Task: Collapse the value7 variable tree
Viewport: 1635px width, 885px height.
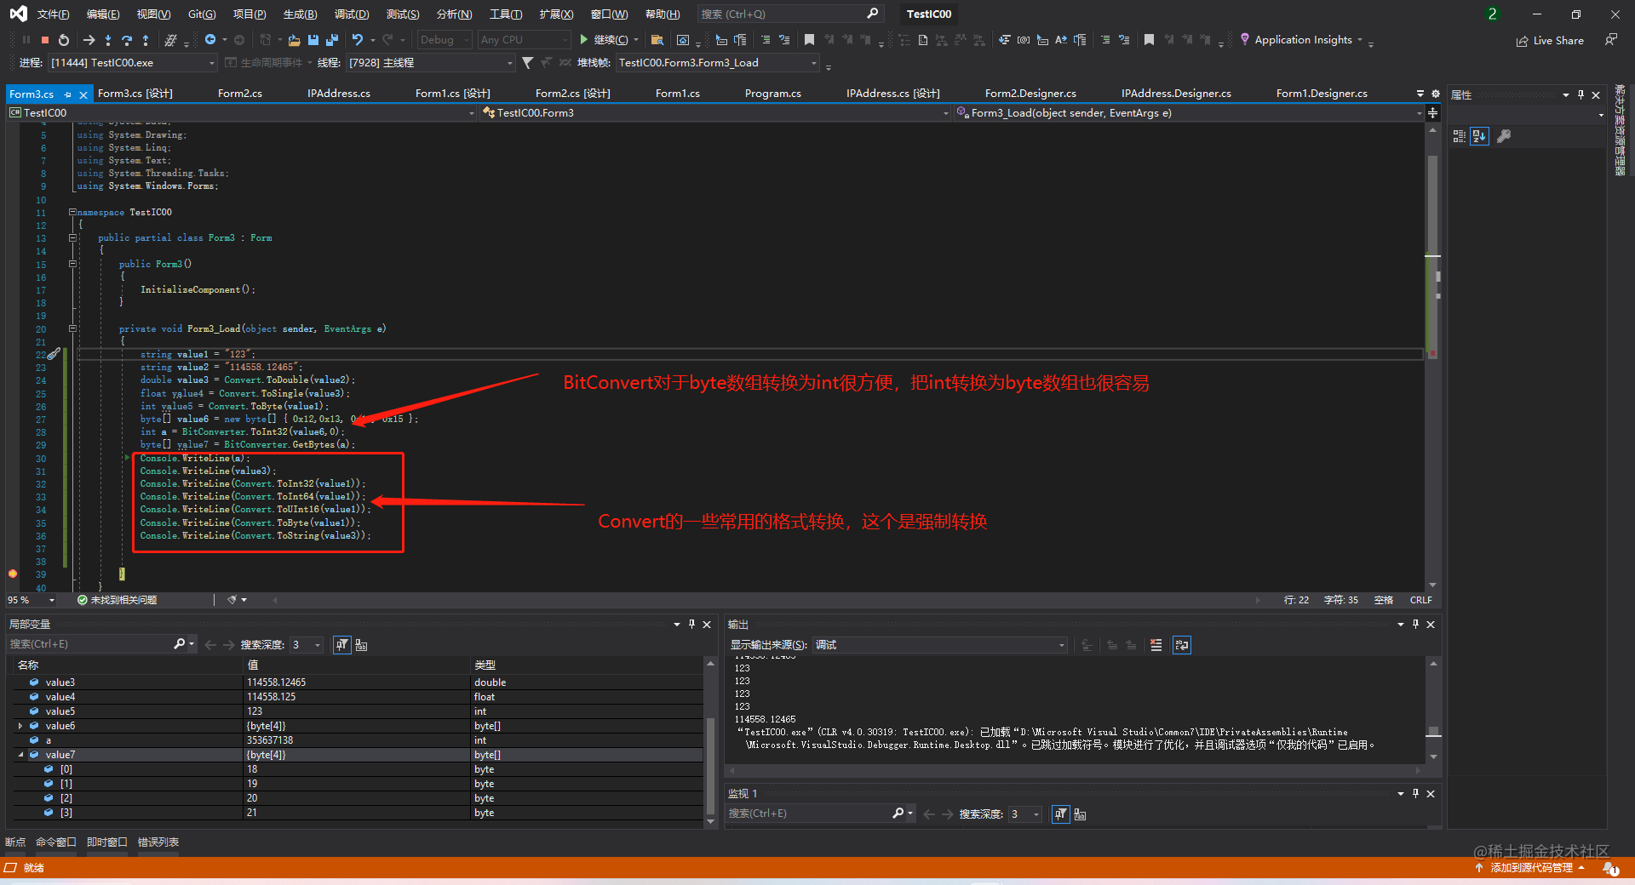Action: pyautogui.click(x=20, y=754)
